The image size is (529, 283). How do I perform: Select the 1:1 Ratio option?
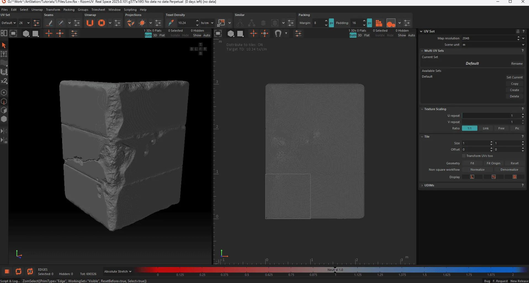click(x=469, y=128)
